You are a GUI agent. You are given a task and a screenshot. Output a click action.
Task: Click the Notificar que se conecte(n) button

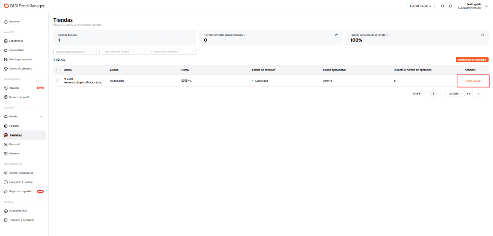pyautogui.click(x=472, y=60)
